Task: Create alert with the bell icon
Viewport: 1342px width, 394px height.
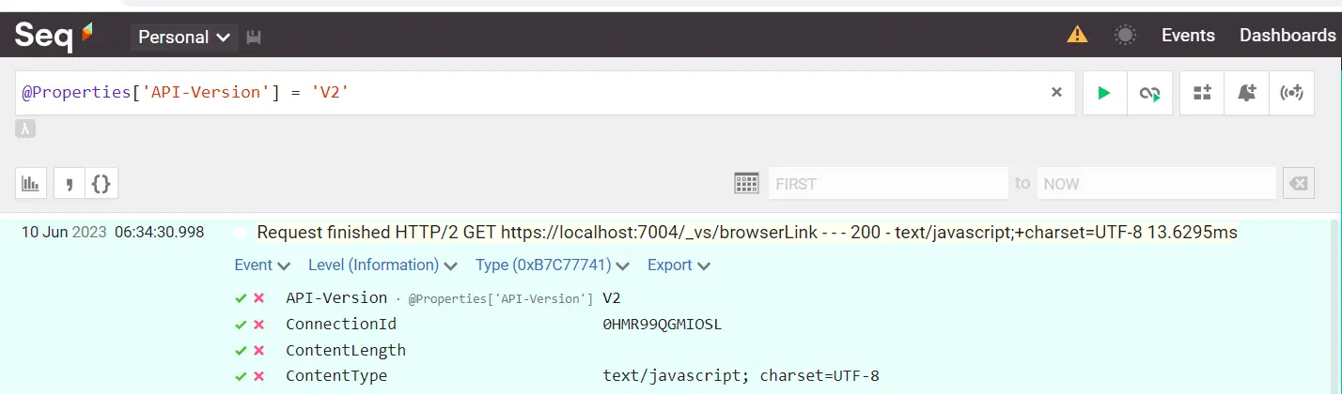Action: pyautogui.click(x=1247, y=93)
